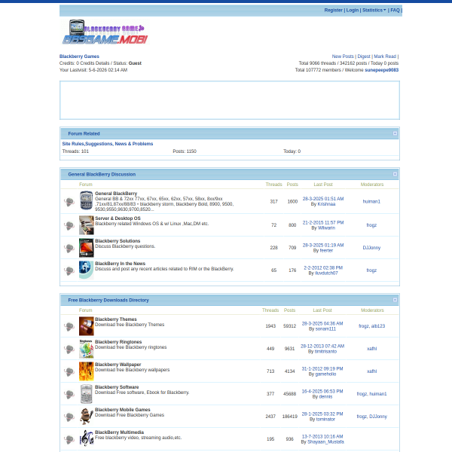
Task: View user Krishnaa's profile
Action: 326,204
